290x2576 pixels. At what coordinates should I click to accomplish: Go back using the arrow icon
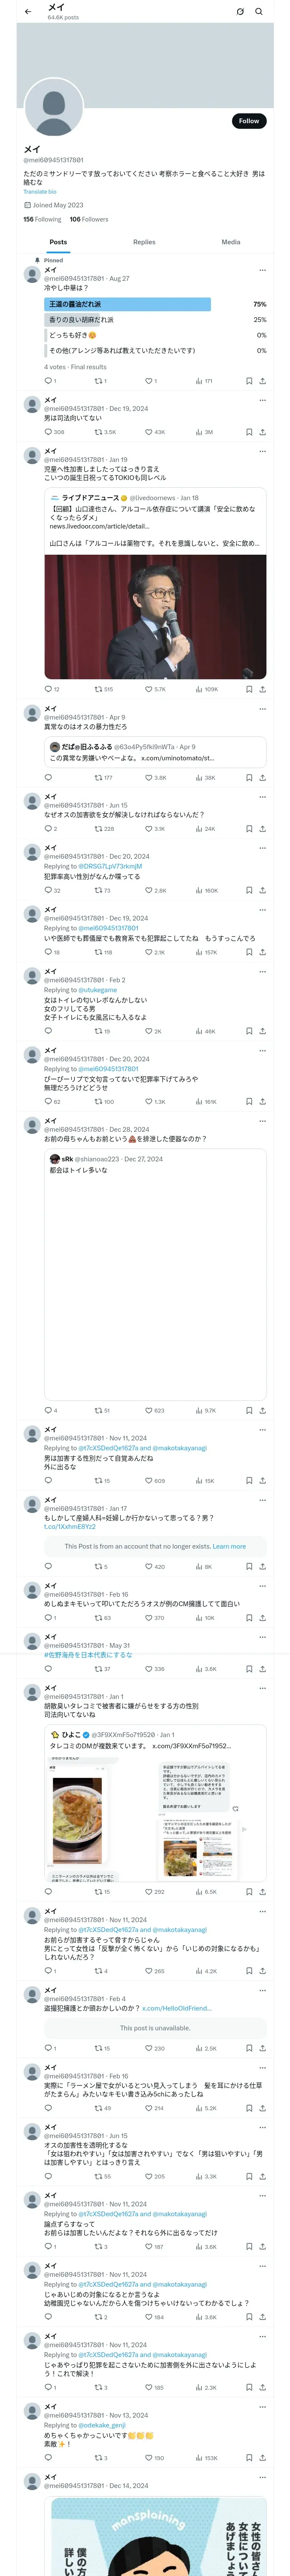(27, 12)
